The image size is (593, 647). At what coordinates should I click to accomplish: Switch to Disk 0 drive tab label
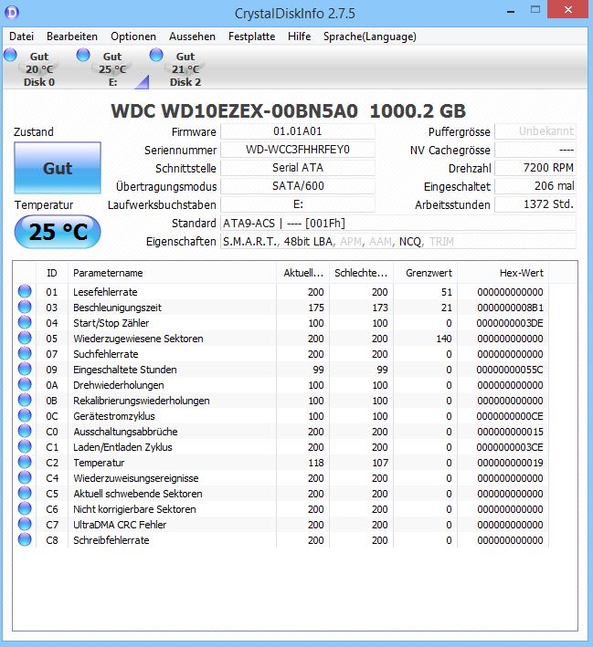point(39,82)
